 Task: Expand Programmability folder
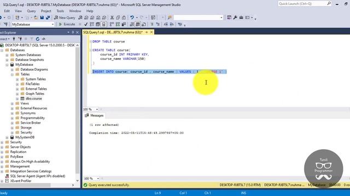[x=12, y=118]
